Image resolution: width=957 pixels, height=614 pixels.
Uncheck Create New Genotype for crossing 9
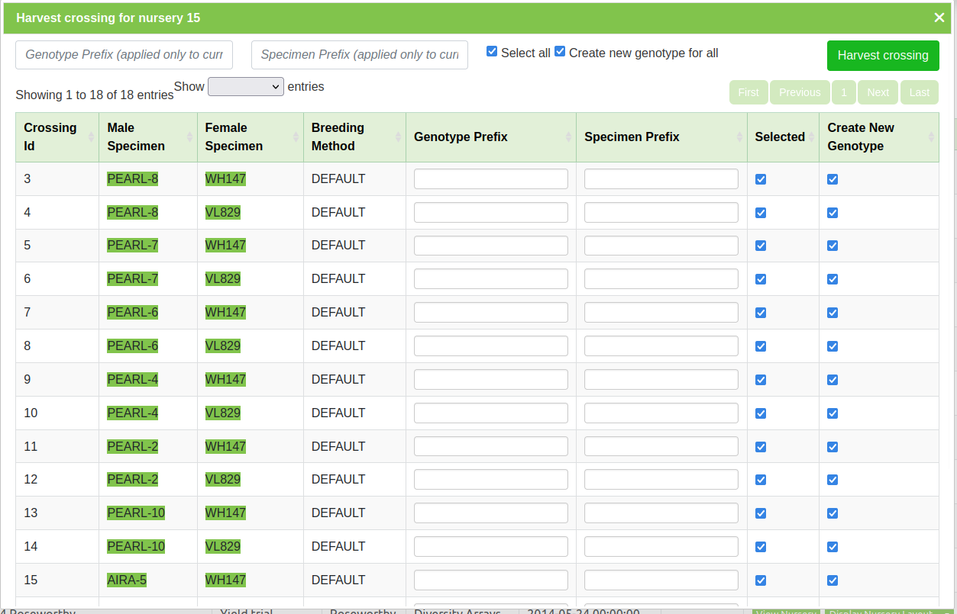(833, 380)
